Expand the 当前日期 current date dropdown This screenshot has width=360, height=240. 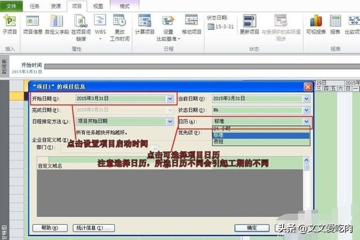[x=306, y=98]
